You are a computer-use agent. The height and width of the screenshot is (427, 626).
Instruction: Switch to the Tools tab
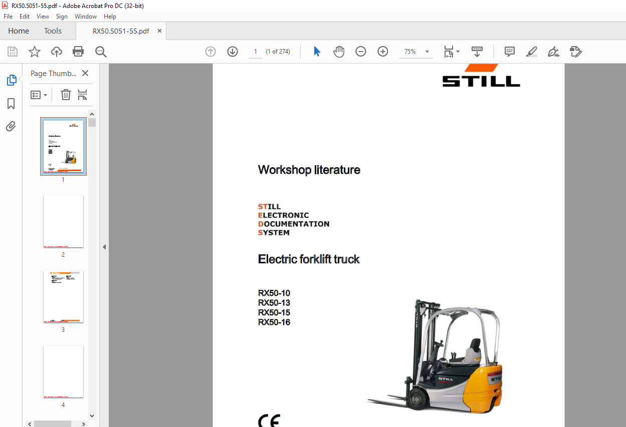pos(53,31)
